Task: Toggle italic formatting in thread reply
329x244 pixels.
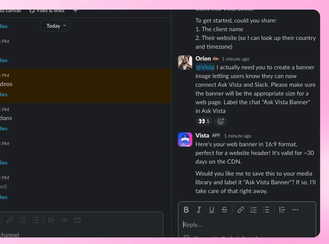Action: point(199,210)
